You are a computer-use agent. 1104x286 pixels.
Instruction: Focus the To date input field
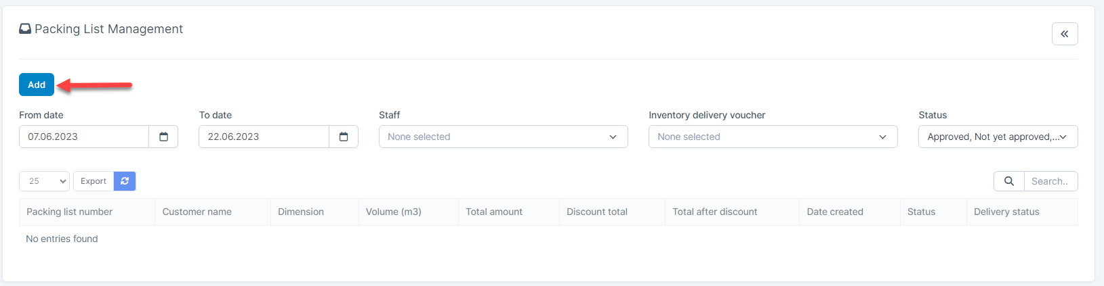[x=264, y=137]
